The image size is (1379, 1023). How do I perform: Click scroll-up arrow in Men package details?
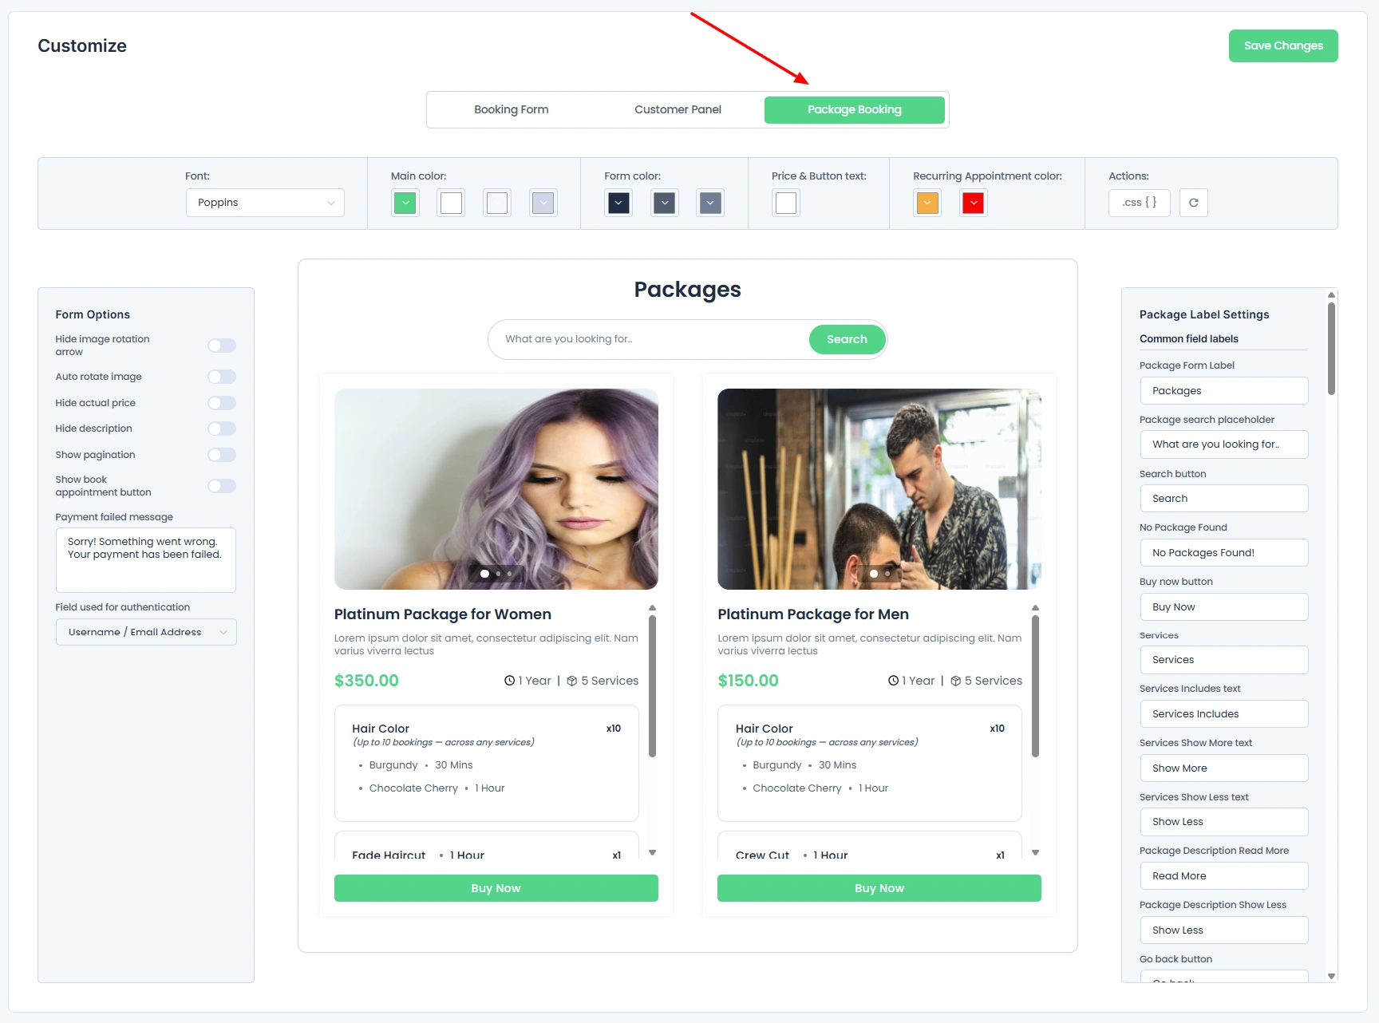click(x=1035, y=608)
